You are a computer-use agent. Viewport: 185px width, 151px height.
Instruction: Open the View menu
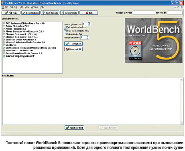(27, 7)
